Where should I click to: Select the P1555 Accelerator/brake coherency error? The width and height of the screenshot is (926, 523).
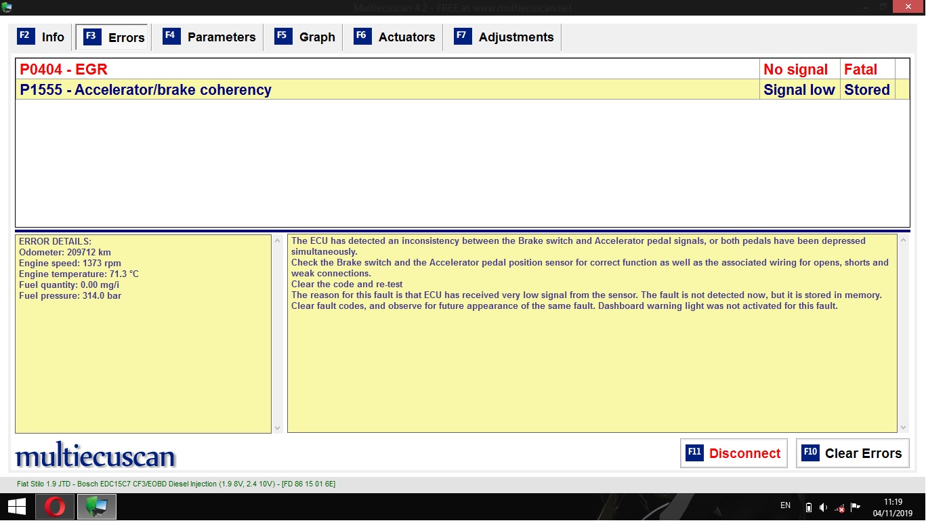(x=386, y=89)
